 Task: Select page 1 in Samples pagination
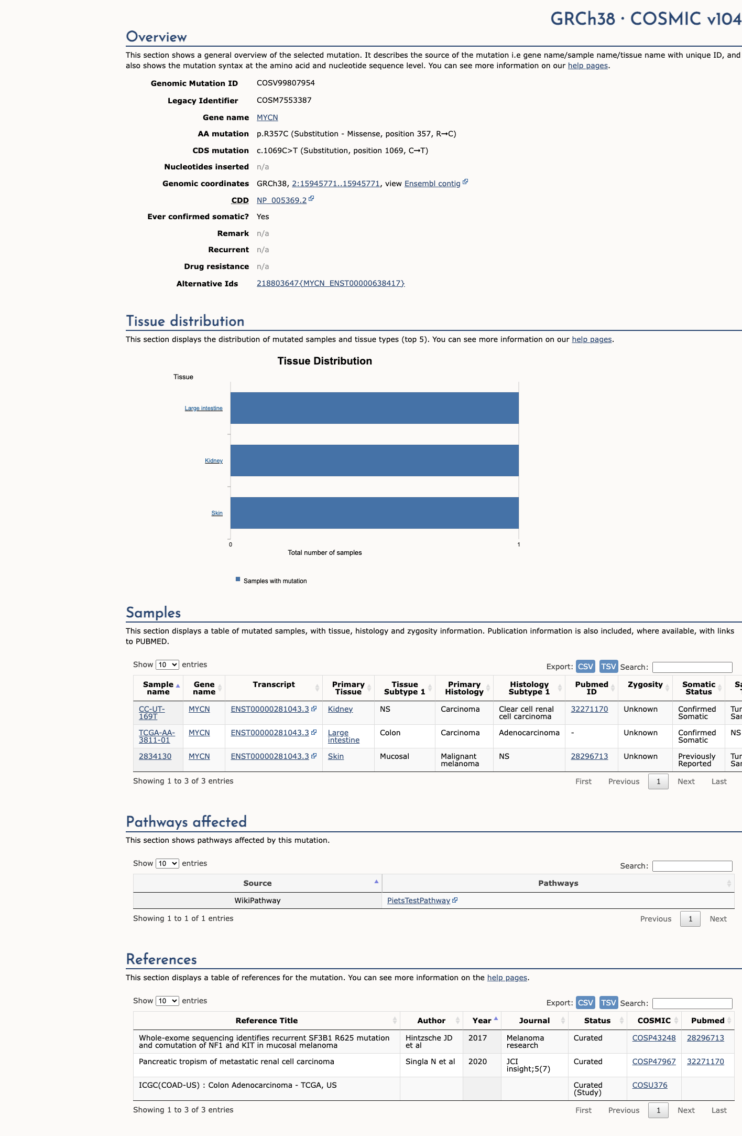(x=658, y=781)
